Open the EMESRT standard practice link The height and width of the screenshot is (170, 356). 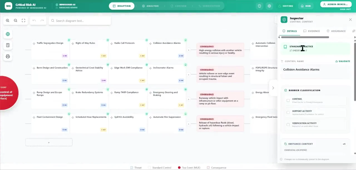coord(298,51)
